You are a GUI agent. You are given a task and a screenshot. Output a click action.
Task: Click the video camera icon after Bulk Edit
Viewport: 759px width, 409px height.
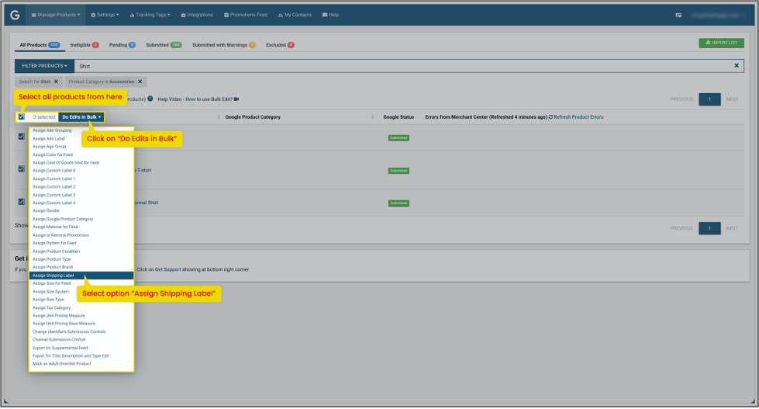[x=236, y=99]
